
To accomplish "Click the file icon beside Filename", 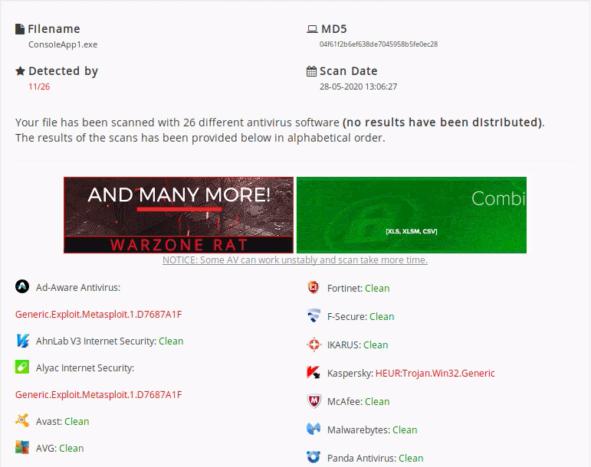I will tap(20, 29).
